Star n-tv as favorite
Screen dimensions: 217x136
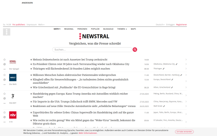coord(5,112)
